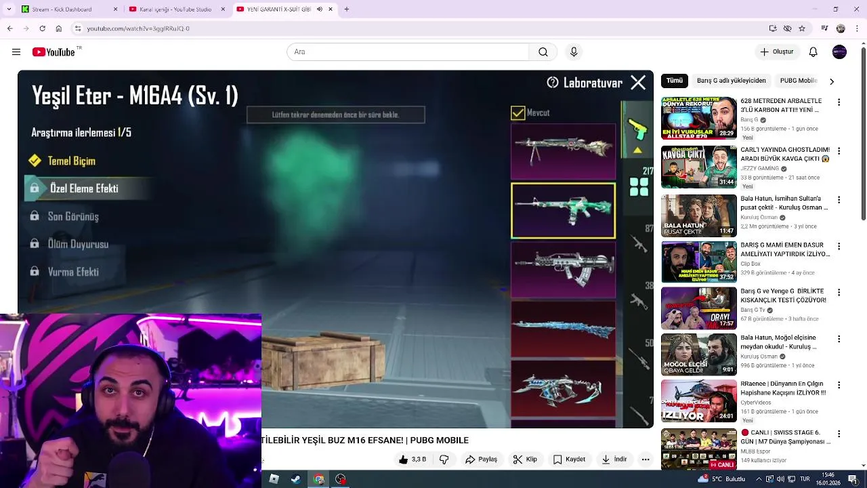The width and height of the screenshot is (867, 488).
Task: Click the search magnifier button
Action: [543, 52]
